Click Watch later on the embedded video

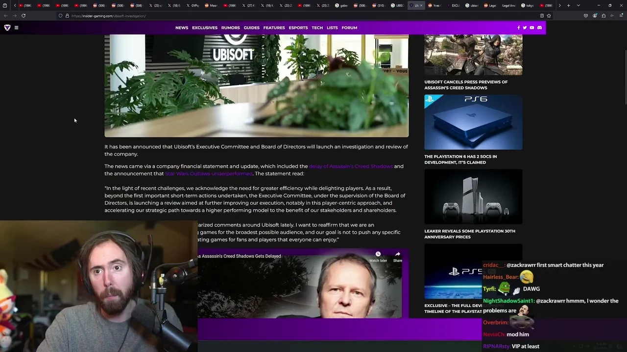(378, 257)
